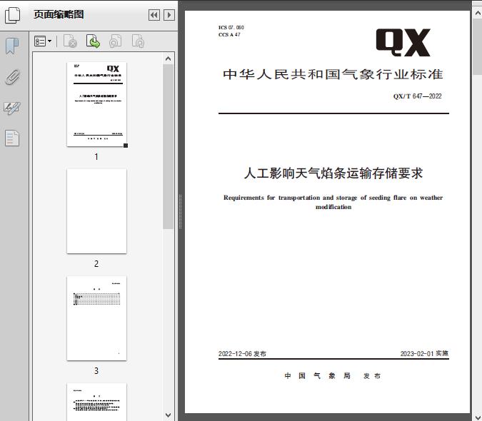
Task: Click the thumbnail panel scrollbar thumb
Action: pyautogui.click(x=168, y=146)
